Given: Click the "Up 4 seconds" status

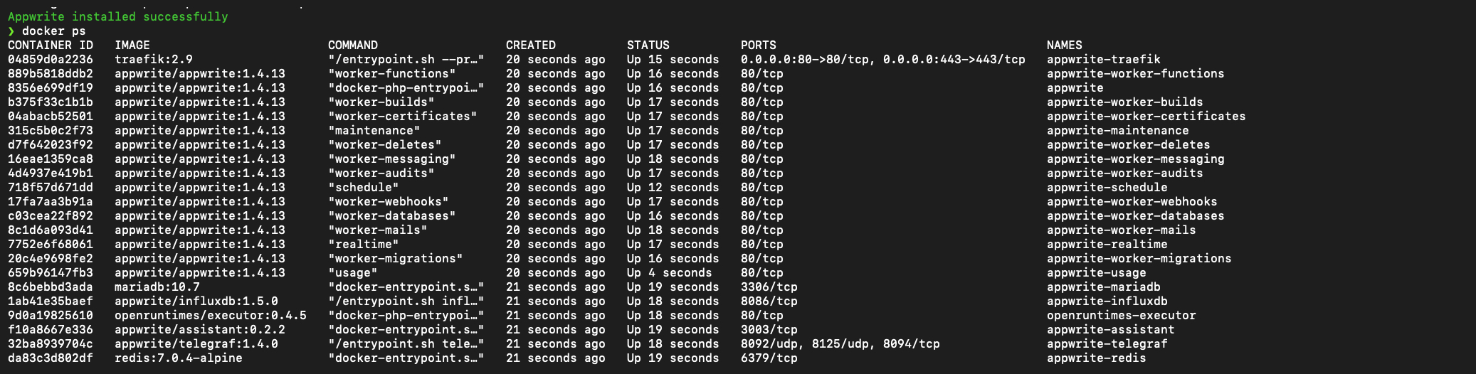Looking at the screenshot, I should tap(669, 273).
